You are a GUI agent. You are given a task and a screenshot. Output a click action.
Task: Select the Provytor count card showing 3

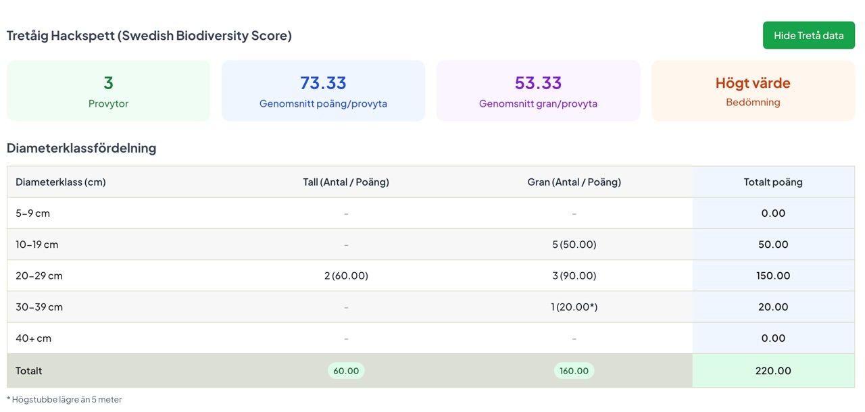coord(108,91)
